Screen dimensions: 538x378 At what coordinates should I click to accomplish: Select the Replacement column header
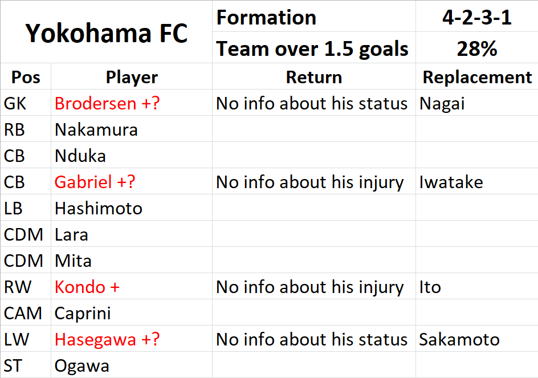tap(477, 76)
